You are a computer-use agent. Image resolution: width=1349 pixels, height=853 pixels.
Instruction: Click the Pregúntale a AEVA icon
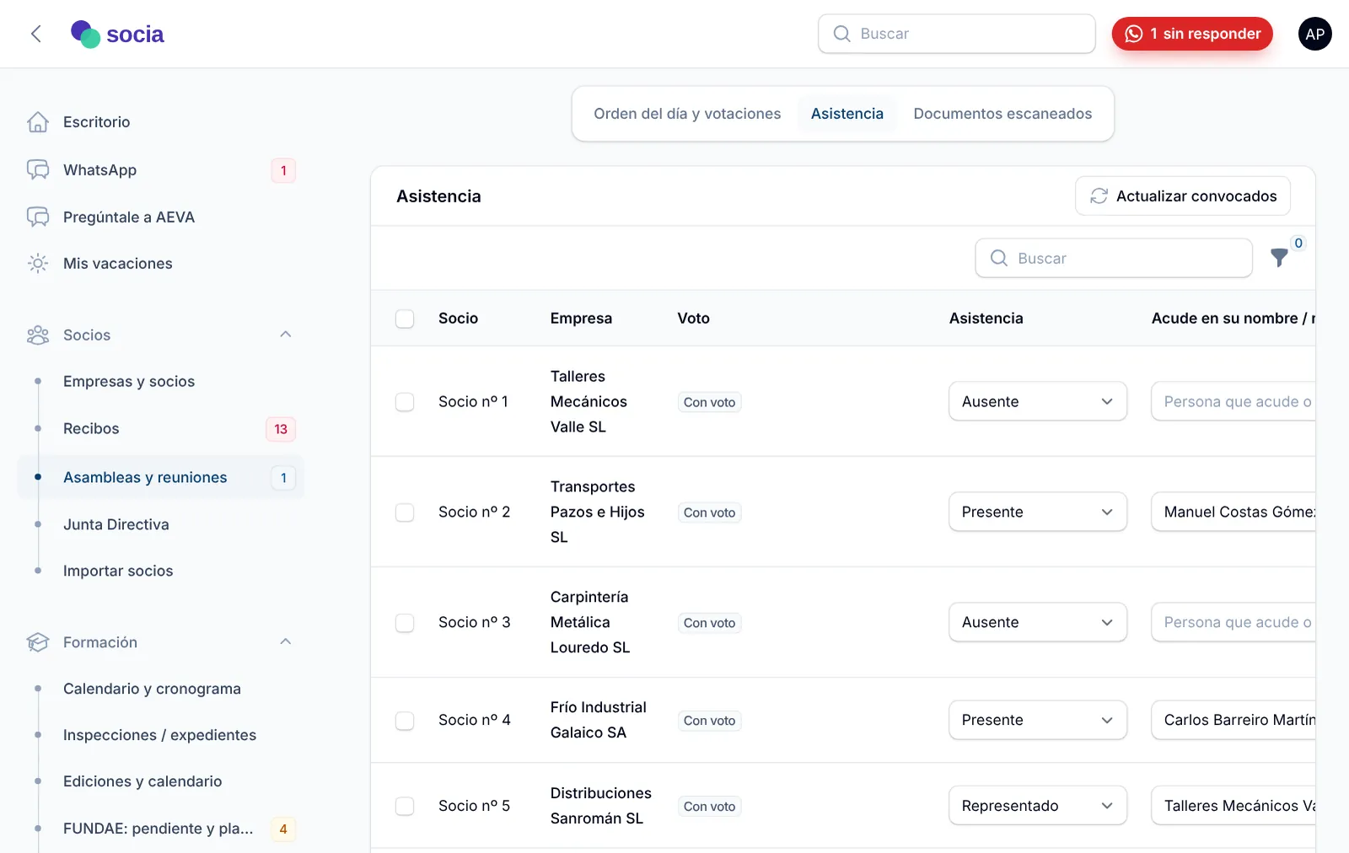tap(38, 217)
